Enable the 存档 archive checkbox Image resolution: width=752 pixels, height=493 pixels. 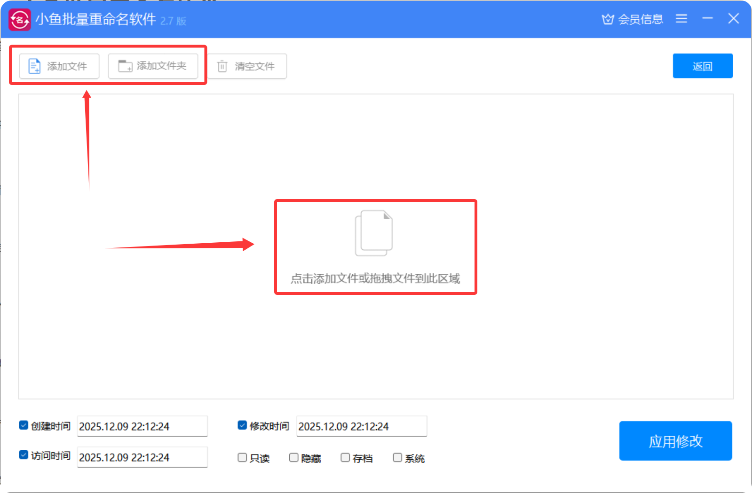[x=346, y=458]
